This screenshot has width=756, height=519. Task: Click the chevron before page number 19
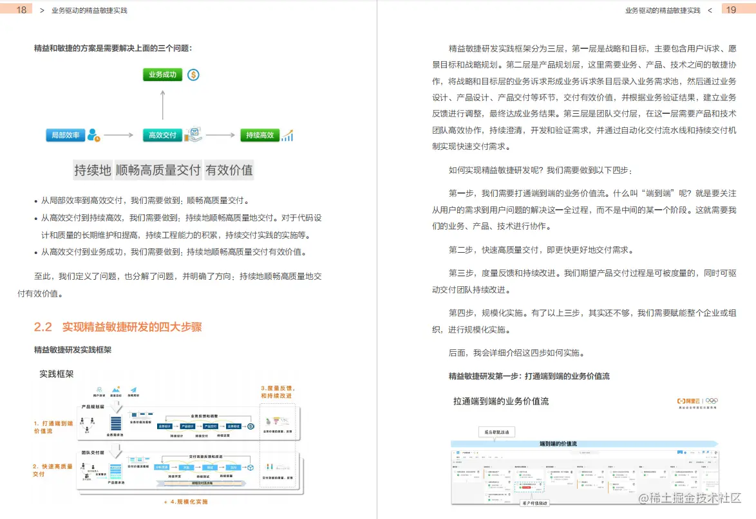[711, 10]
